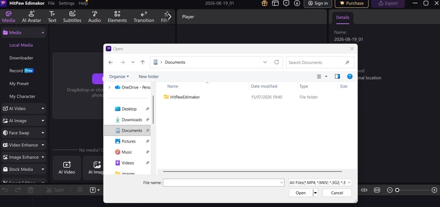This screenshot has width=440, height=207.
Task: Switch to the Details tab
Action: click(x=343, y=18)
